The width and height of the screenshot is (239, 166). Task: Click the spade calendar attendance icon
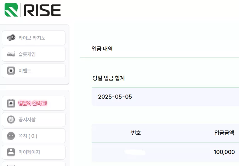(11, 103)
